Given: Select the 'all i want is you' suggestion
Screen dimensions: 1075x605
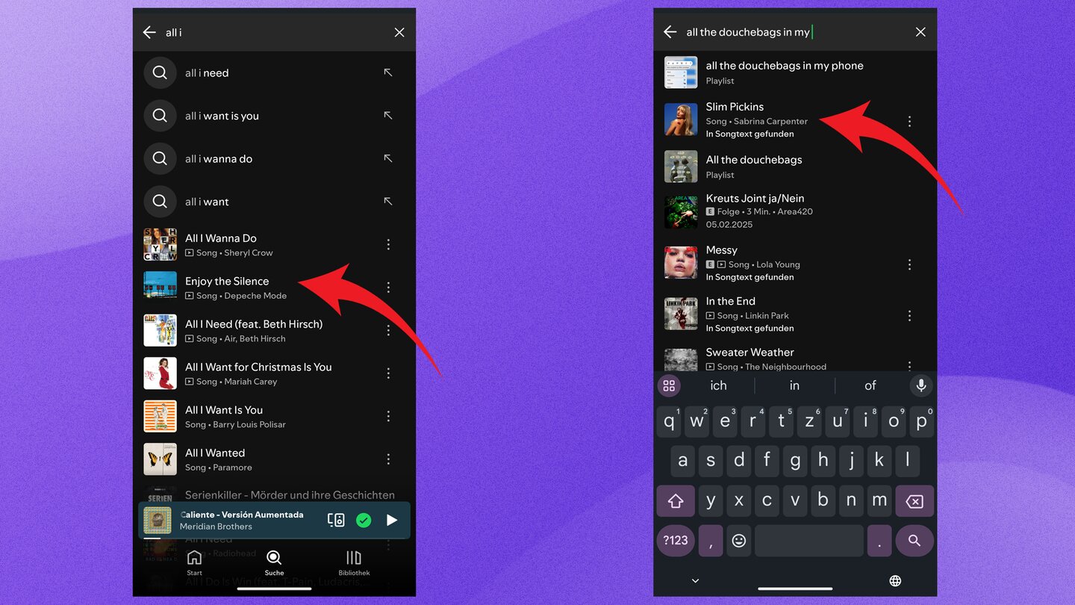Looking at the screenshot, I should point(222,116).
